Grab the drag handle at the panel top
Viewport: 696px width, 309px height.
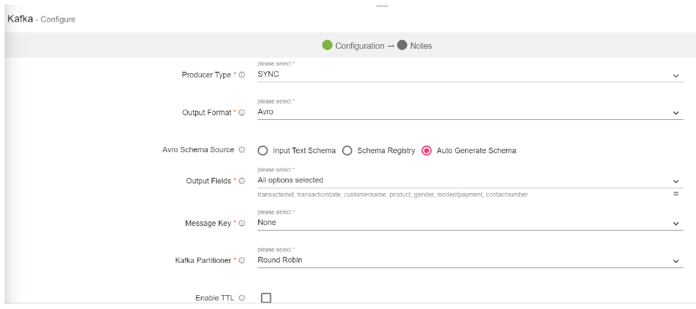pos(382,7)
